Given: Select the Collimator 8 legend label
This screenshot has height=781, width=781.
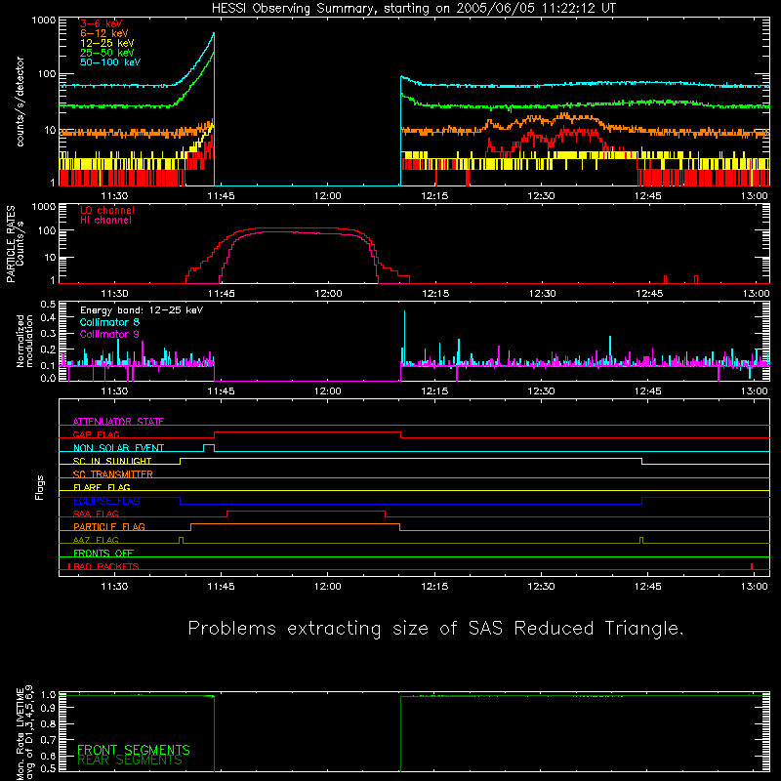Looking at the screenshot, I should (x=109, y=322).
